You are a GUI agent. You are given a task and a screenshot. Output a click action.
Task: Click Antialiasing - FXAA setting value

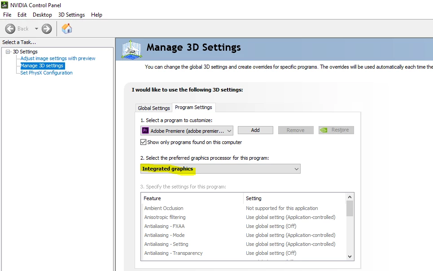(271, 226)
